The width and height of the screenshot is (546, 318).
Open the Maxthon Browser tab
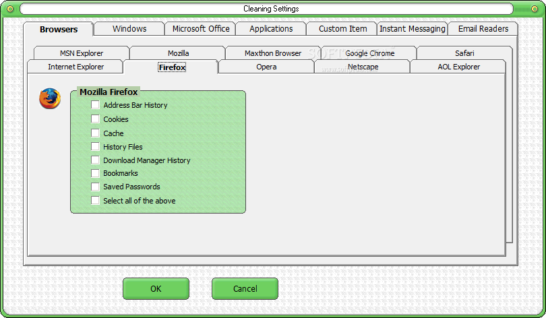(x=273, y=53)
